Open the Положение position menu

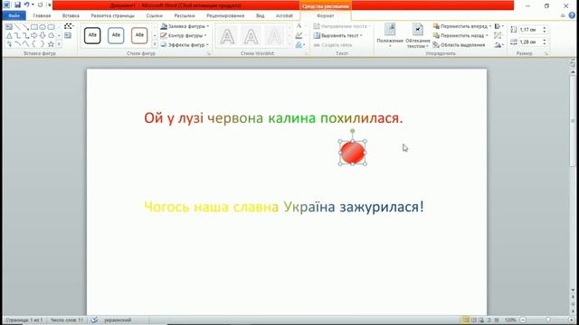(x=390, y=35)
